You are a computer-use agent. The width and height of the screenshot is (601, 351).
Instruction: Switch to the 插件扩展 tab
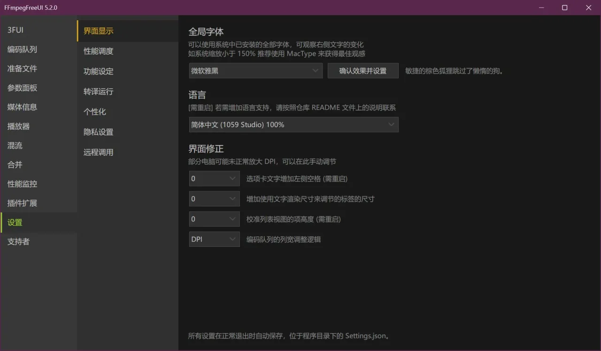pos(39,203)
